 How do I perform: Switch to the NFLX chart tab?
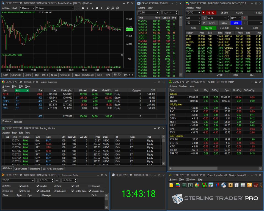pyautogui.click(x=54, y=75)
